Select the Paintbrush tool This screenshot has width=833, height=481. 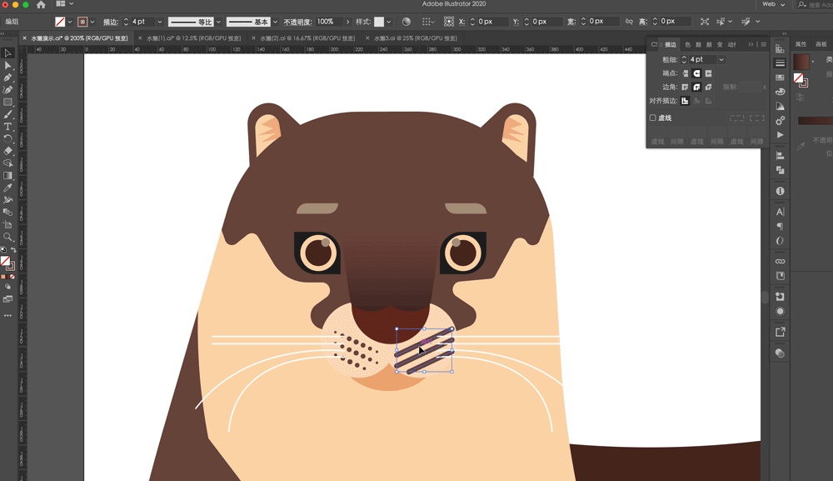8,114
